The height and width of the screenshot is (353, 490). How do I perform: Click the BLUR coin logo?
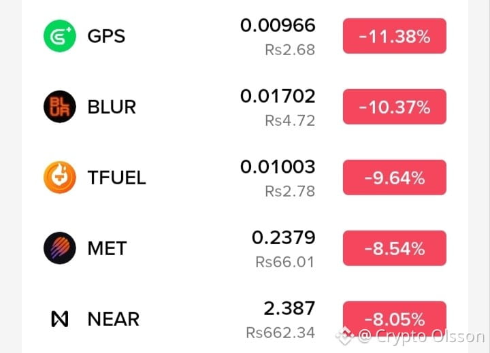pos(60,107)
